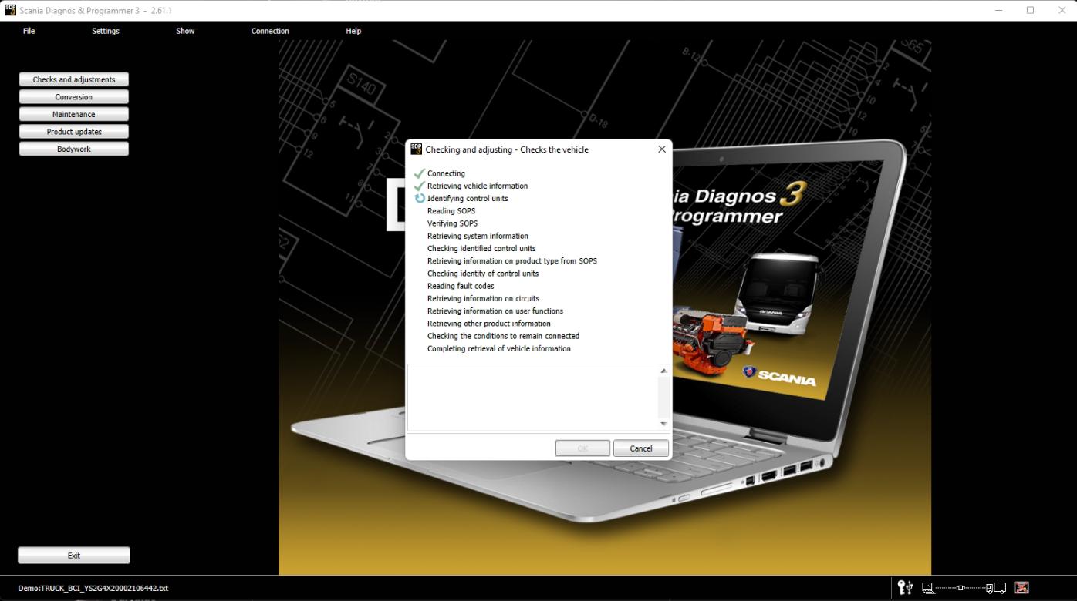1077x601 pixels.
Task: Select the 'Retrieving information on circuits' line
Action: pos(483,299)
